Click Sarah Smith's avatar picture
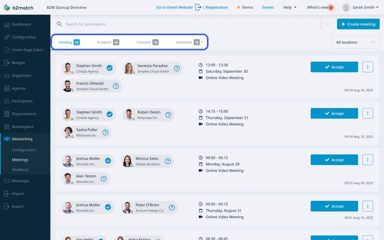This screenshot has width=384, height=240. click(x=346, y=7)
